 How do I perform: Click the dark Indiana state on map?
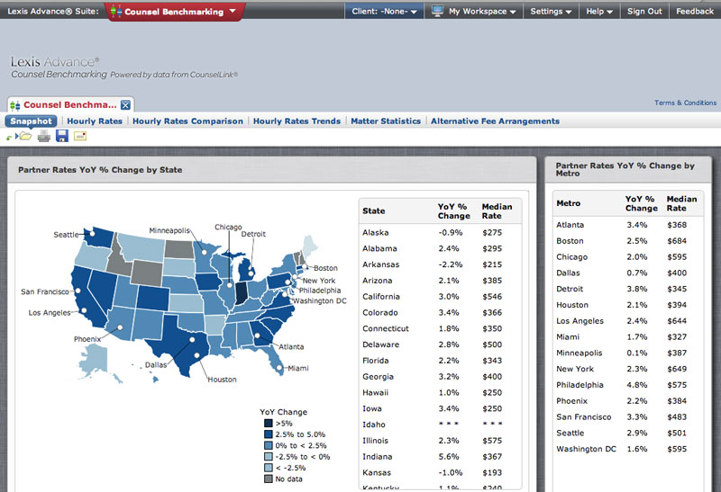tap(242, 293)
